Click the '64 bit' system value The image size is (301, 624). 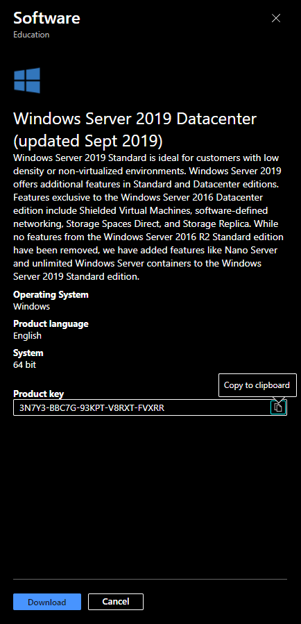click(25, 364)
